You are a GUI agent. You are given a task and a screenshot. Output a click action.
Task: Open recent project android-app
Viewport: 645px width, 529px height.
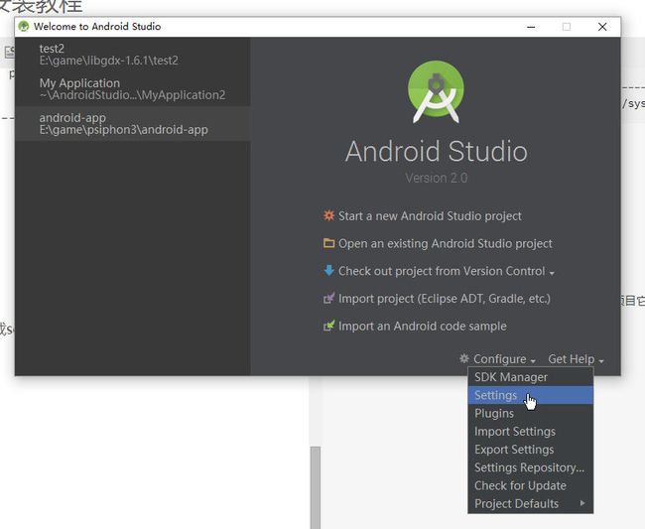(x=132, y=123)
